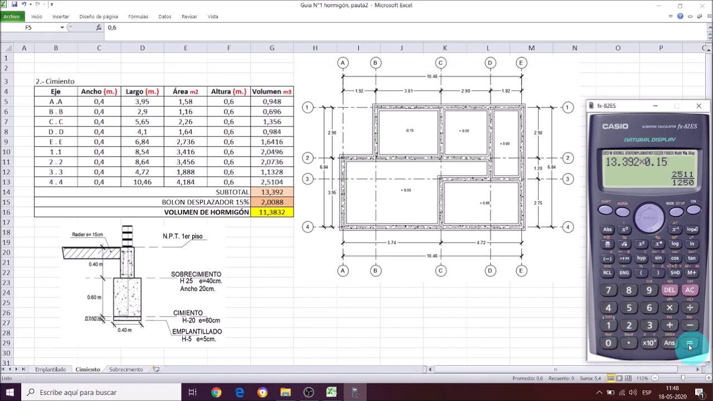Jump to first sheet with navigation arrow

tap(3, 369)
